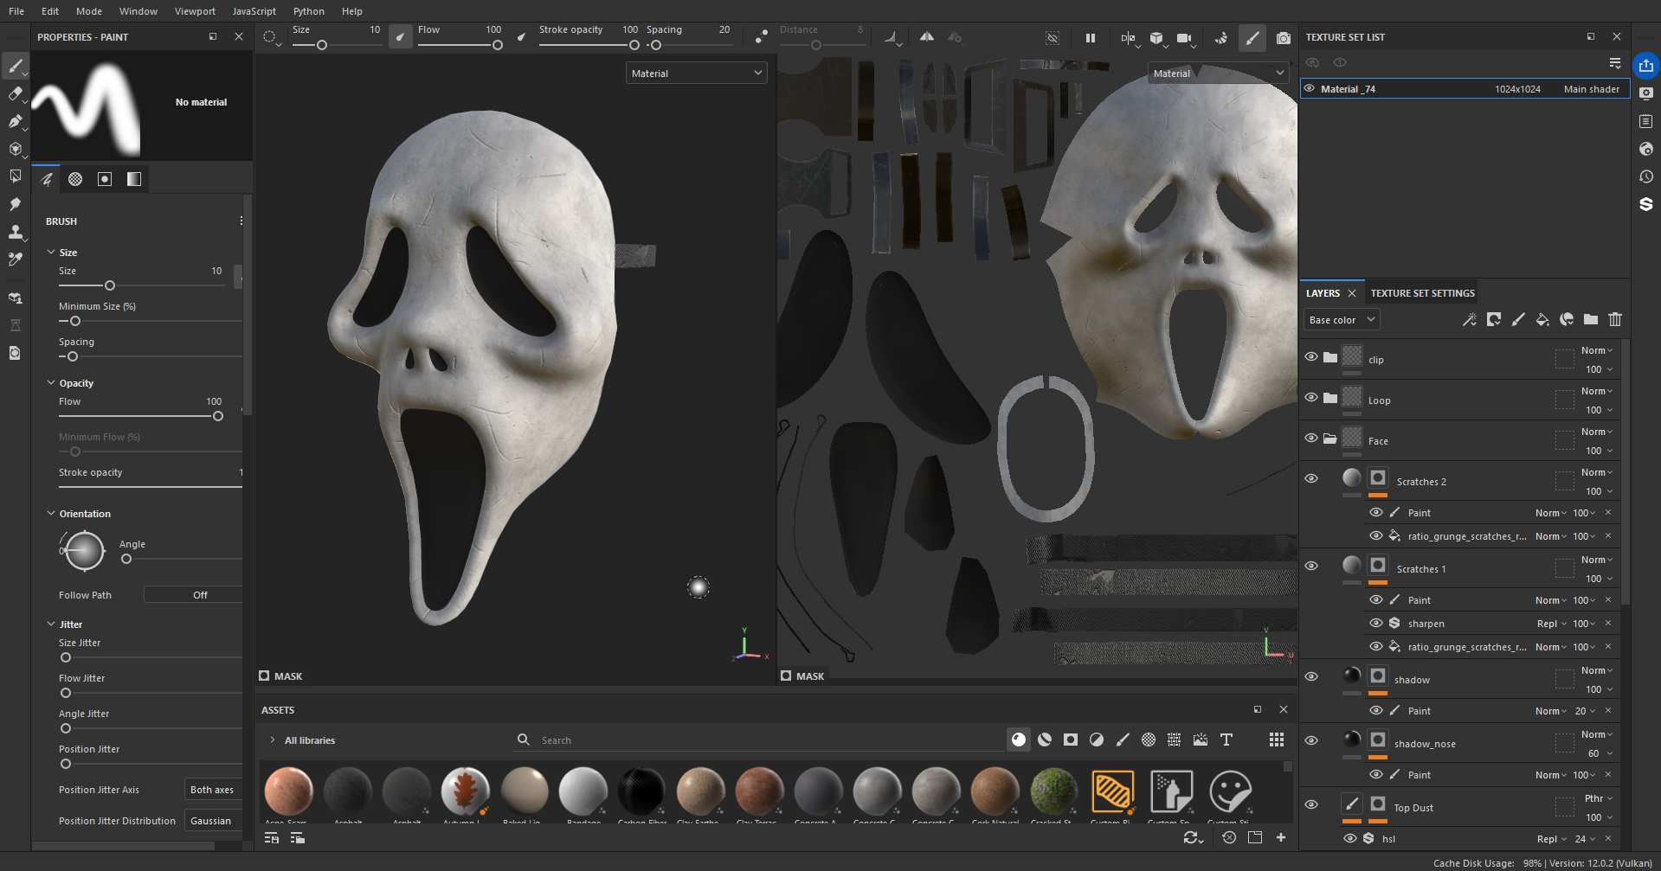Delete layer using the trash icon
Image resolution: width=1661 pixels, height=871 pixels.
1615,320
